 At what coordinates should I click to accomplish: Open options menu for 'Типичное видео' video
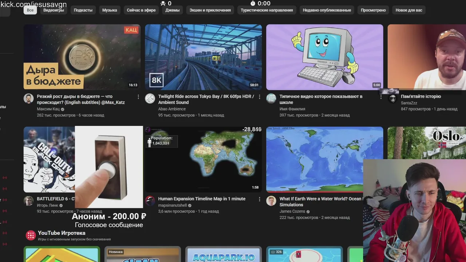[x=381, y=97]
